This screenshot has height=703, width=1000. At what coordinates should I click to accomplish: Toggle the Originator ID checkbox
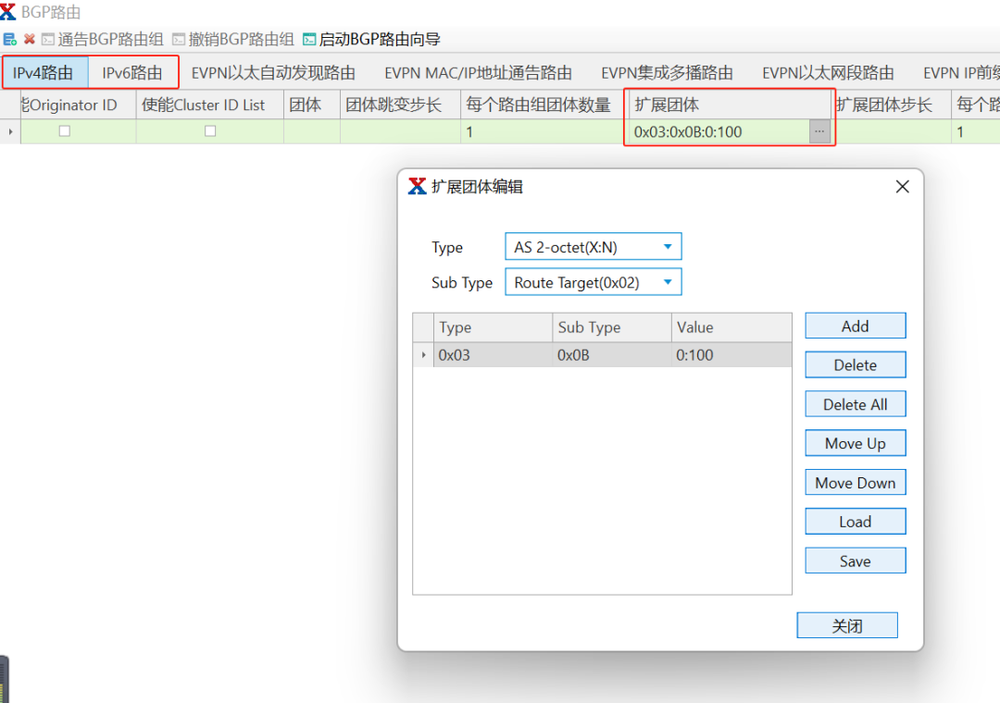point(65,131)
